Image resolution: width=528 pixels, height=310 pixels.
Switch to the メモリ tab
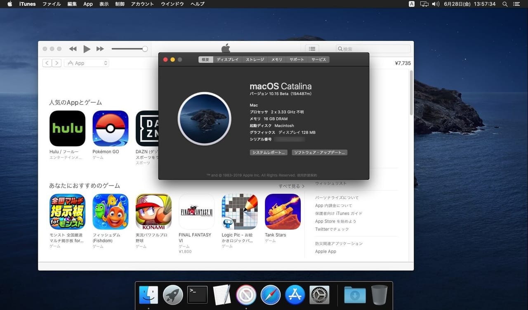276,59
